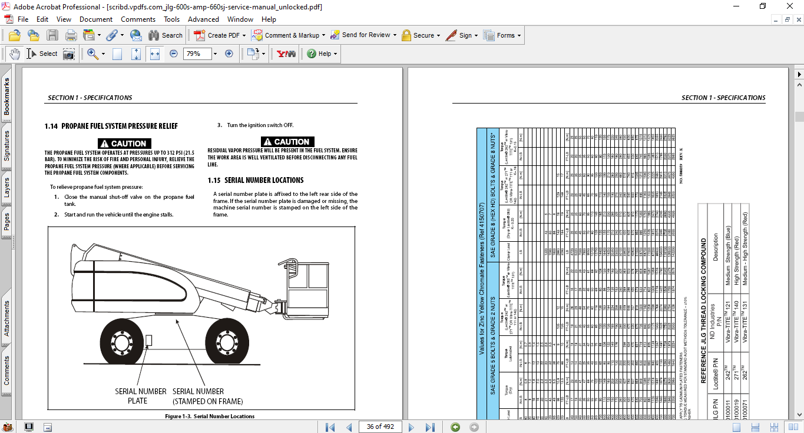The width and height of the screenshot is (804, 433).
Task: Open the Window menu
Action: point(240,19)
